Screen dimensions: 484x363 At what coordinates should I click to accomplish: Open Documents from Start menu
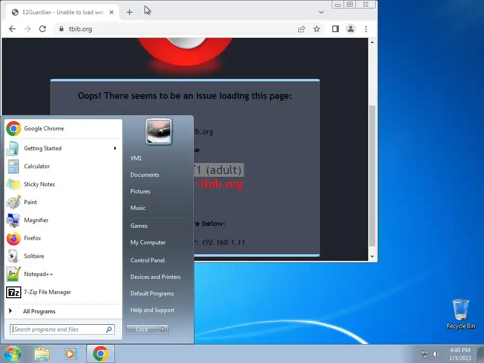coord(145,175)
